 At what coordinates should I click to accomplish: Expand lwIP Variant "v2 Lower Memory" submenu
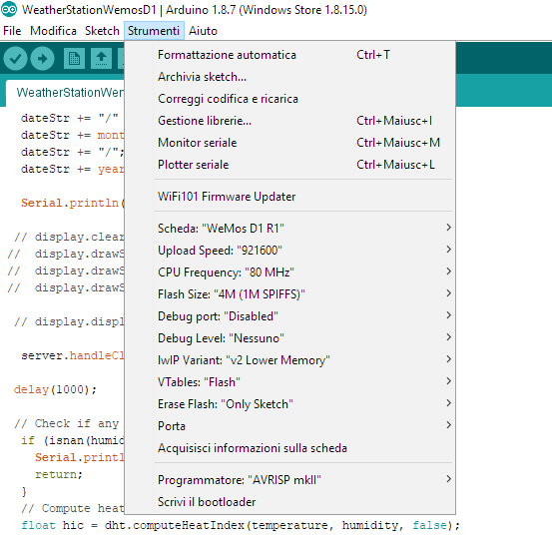(290, 360)
